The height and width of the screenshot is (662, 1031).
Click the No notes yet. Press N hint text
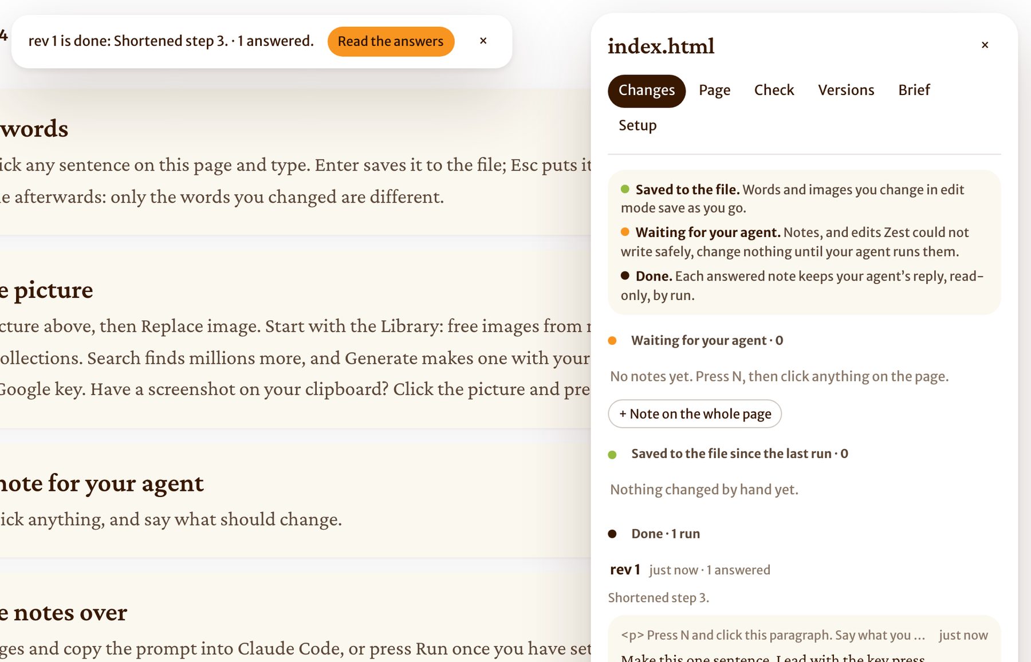(779, 376)
